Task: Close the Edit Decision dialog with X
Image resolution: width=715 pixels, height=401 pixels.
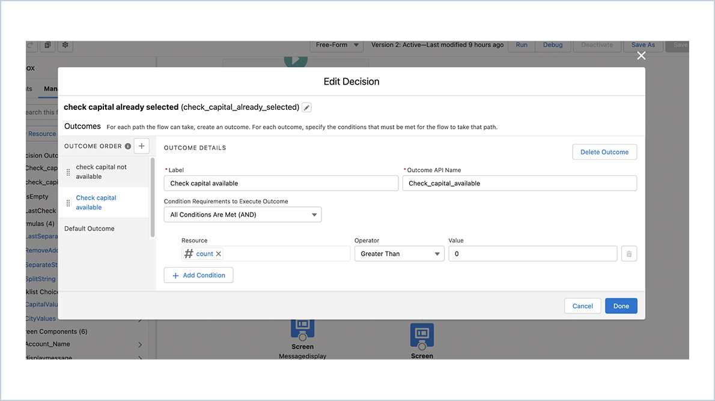Action: point(641,56)
